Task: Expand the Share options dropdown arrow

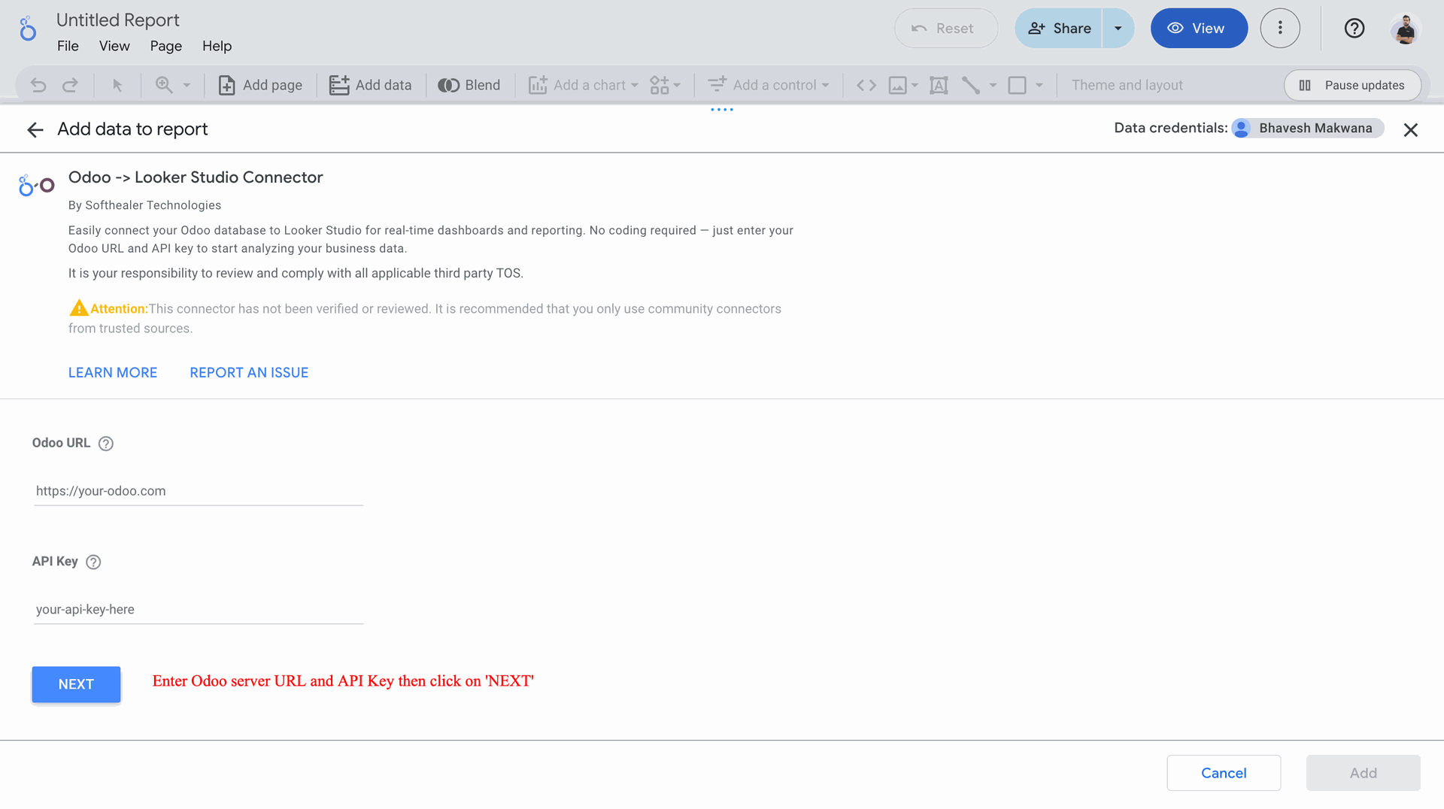Action: (1118, 28)
